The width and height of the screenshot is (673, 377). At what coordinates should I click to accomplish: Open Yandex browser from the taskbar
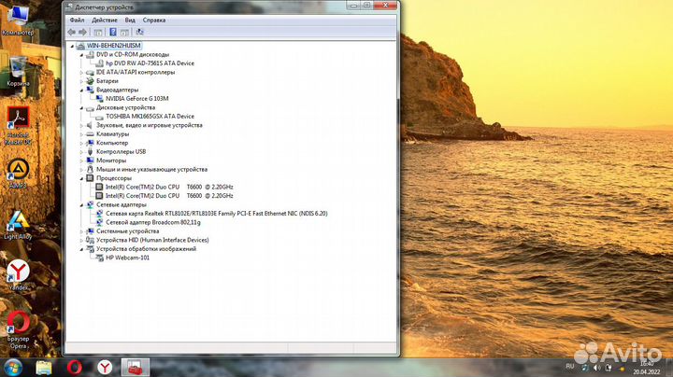tap(105, 368)
